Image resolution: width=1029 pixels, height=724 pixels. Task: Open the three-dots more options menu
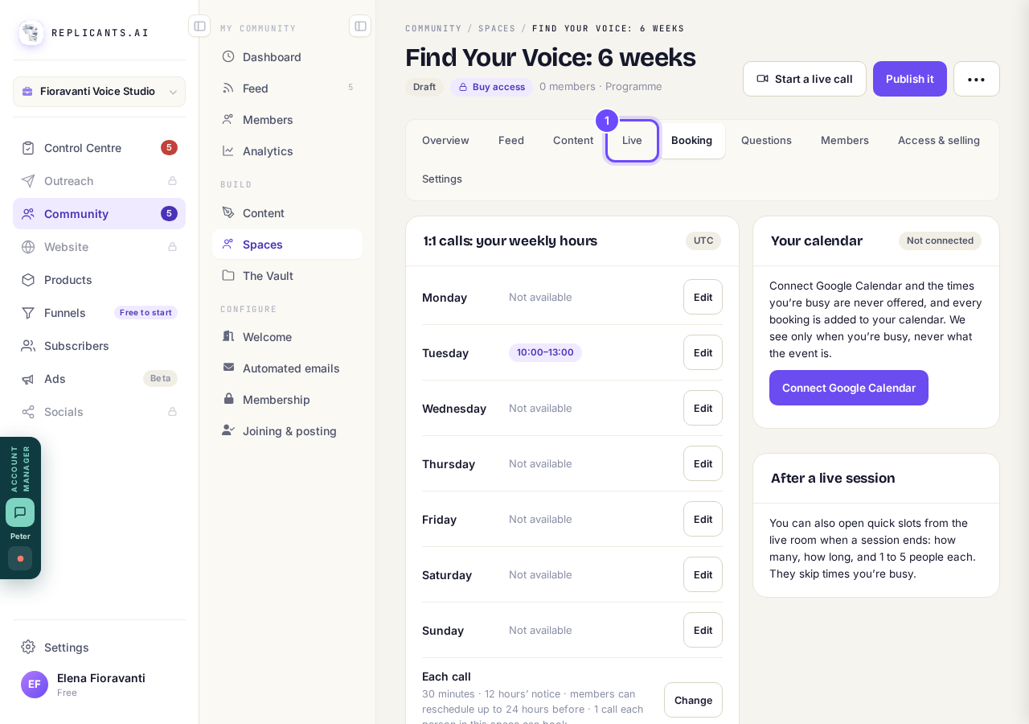977,79
